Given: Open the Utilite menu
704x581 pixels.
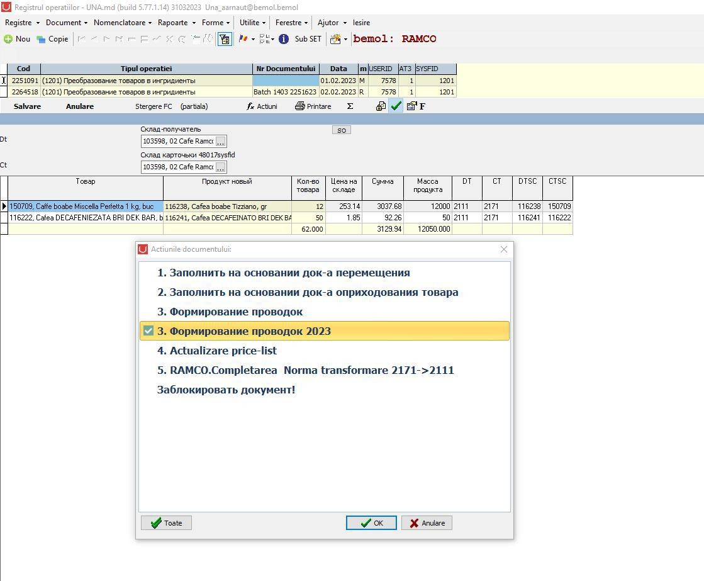Looking at the screenshot, I should (x=252, y=23).
